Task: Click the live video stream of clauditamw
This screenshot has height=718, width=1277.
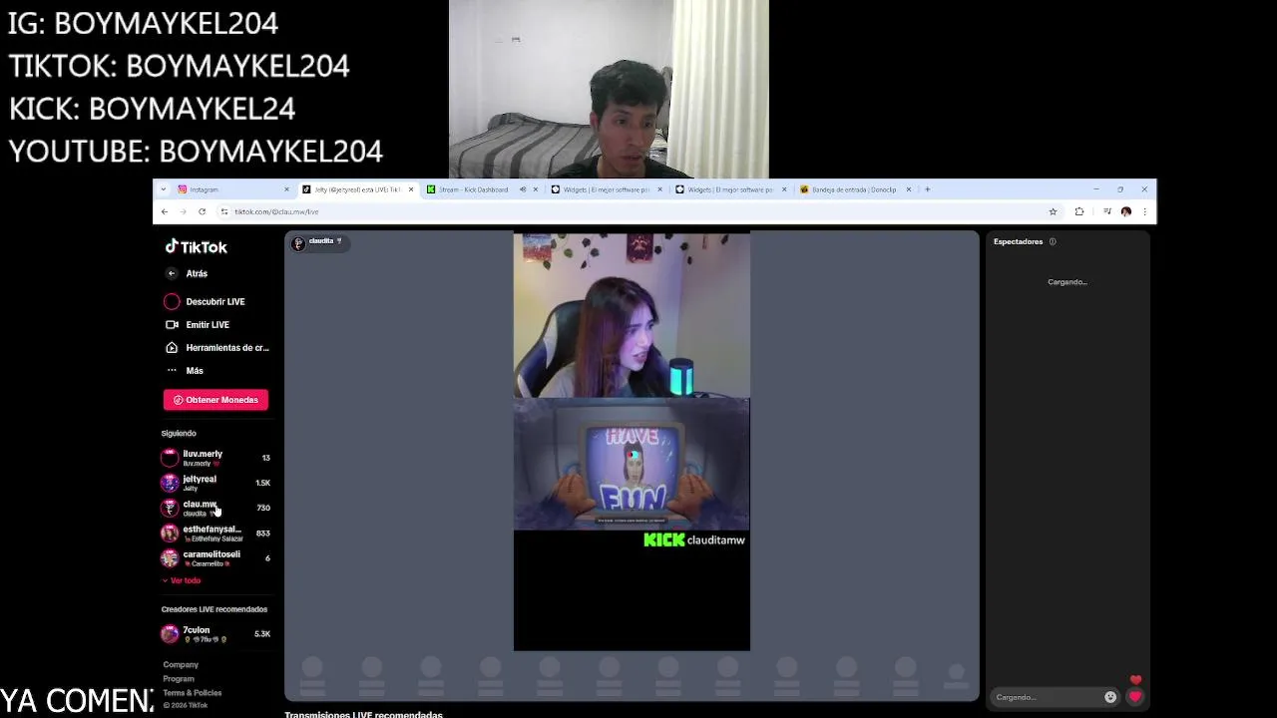Action: [x=632, y=441]
